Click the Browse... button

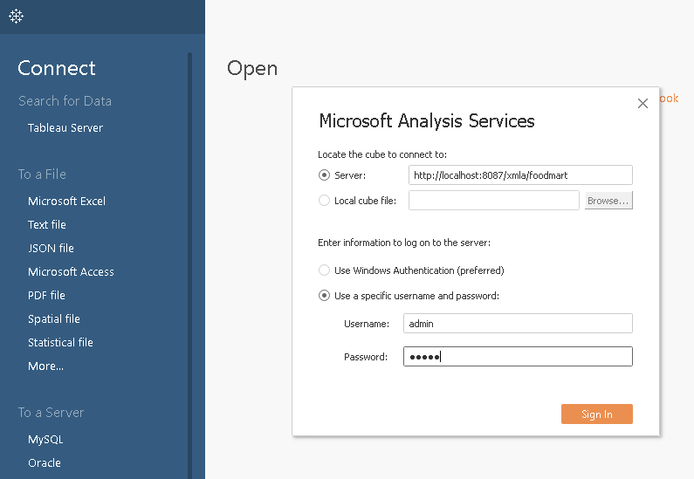(x=608, y=201)
